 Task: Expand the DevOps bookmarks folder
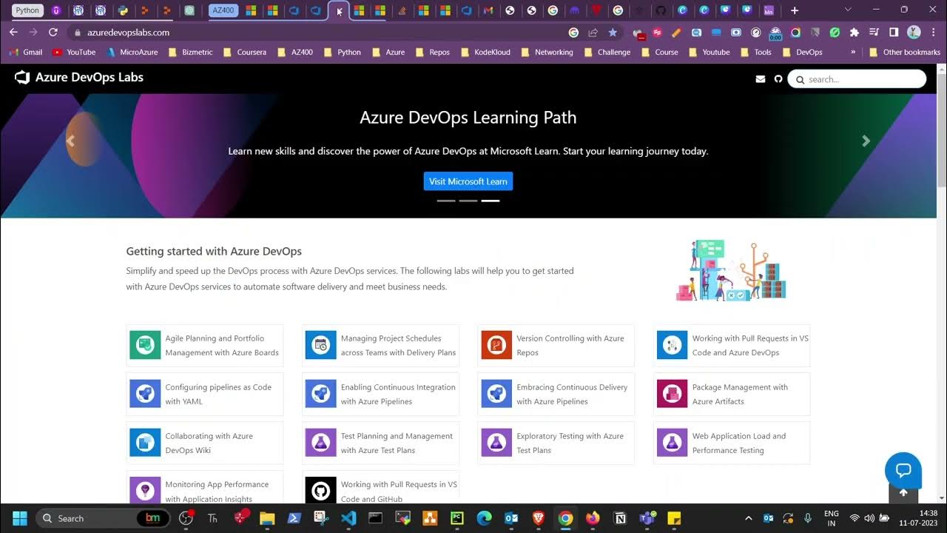click(802, 52)
